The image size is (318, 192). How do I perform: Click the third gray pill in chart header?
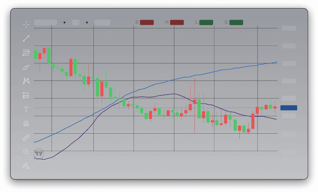point(102,23)
